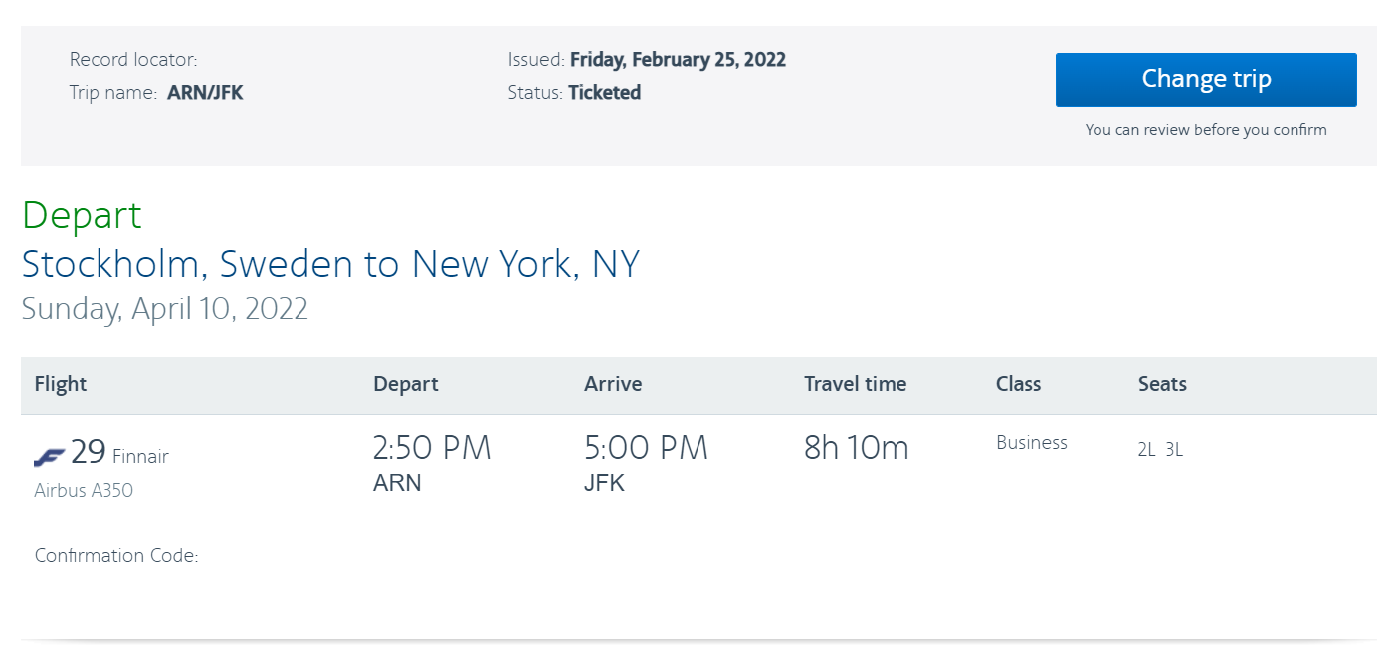
Task: Click seat 3L assignment
Action: pyautogui.click(x=1172, y=449)
